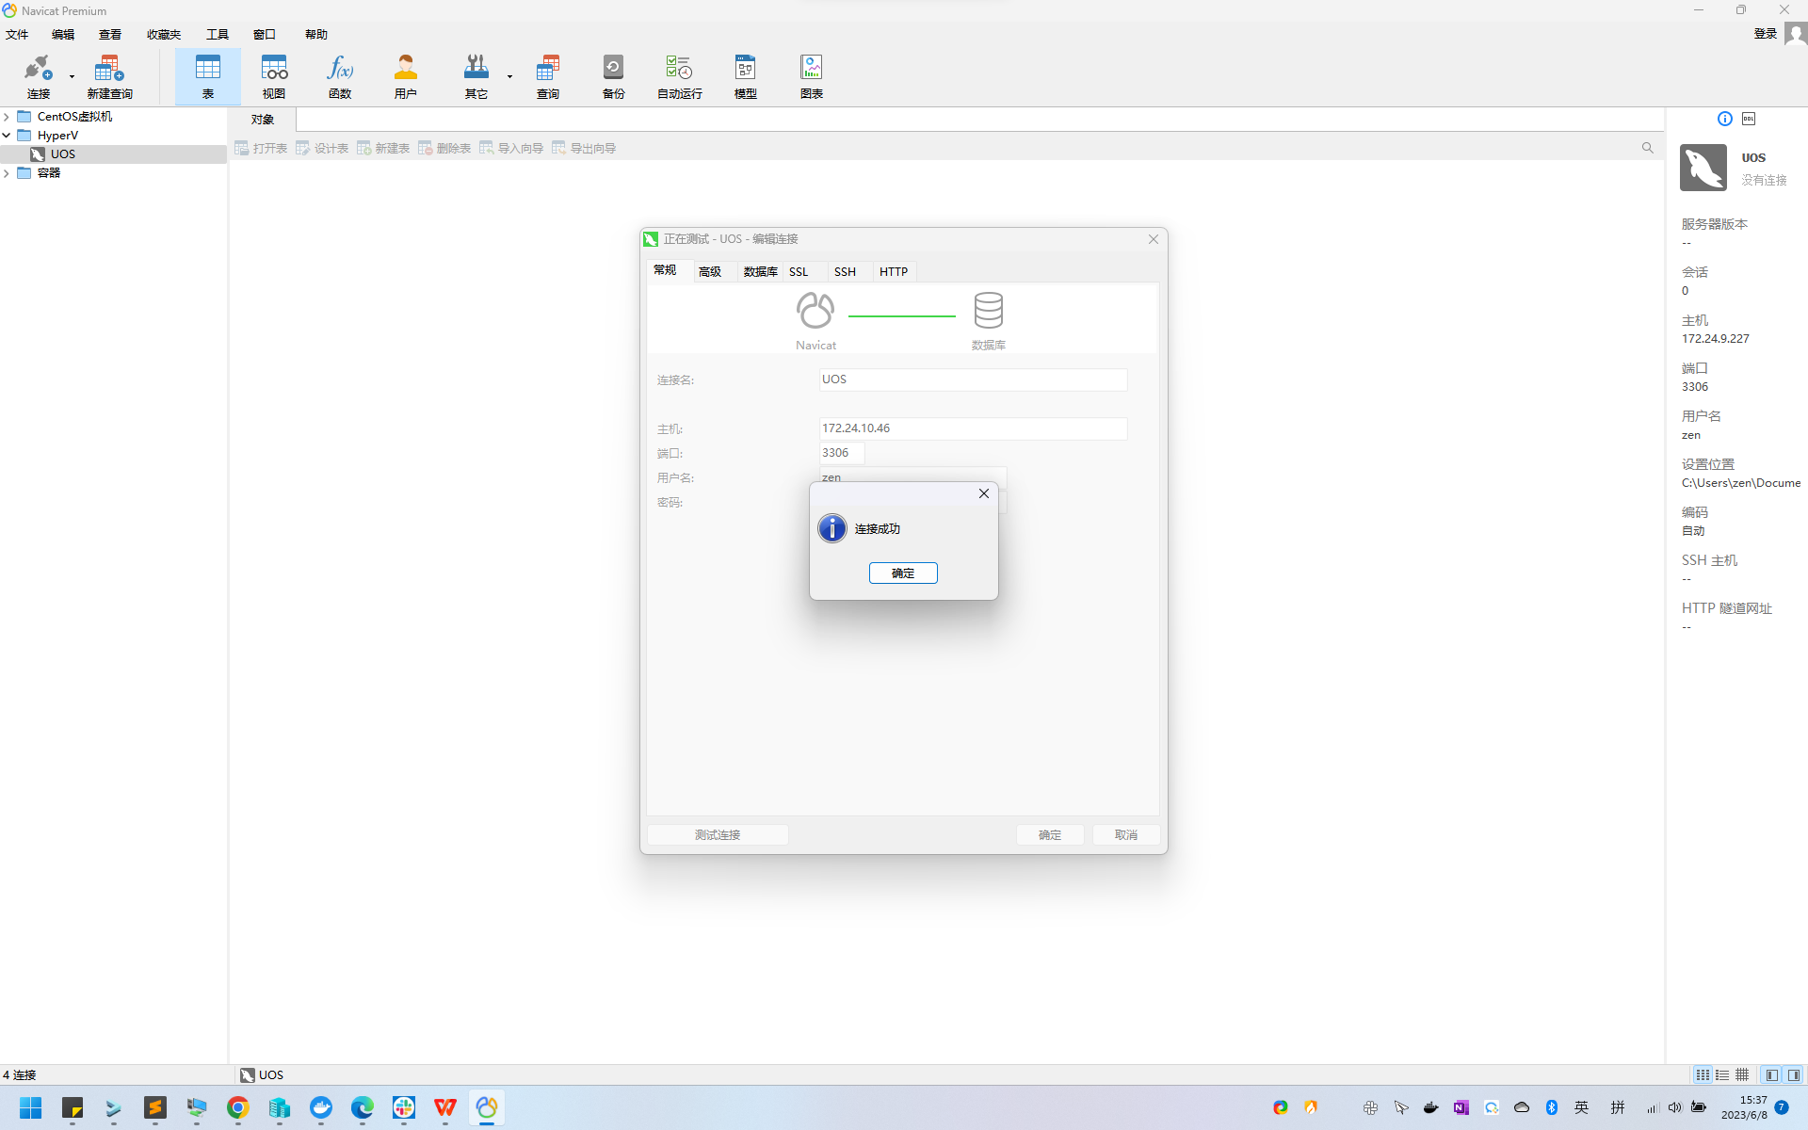Click the Bluetooth tray icon
Screen dimensions: 1808x1130
(1552, 1107)
